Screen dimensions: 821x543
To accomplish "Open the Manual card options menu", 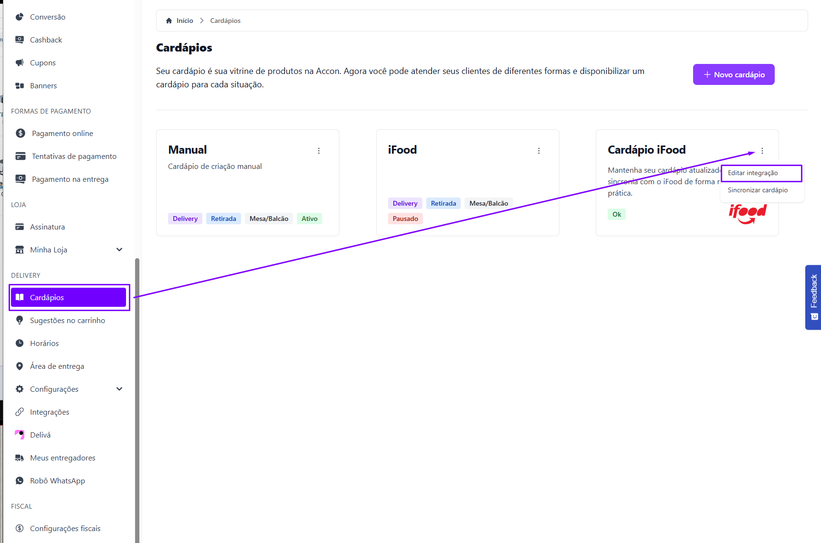I will pyautogui.click(x=319, y=151).
